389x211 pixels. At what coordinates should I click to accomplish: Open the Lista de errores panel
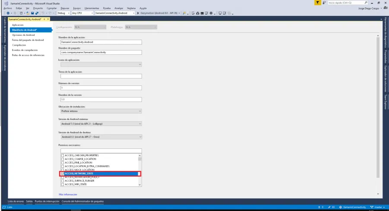coord(16,202)
